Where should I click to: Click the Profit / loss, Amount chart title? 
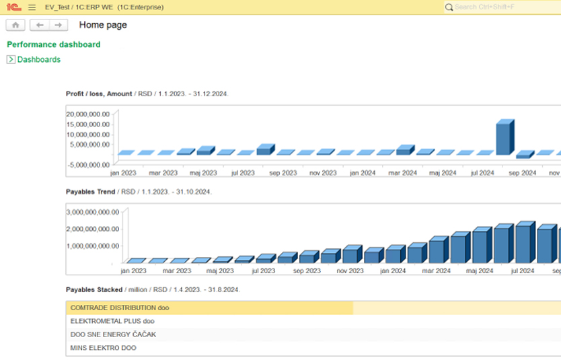tap(99, 94)
